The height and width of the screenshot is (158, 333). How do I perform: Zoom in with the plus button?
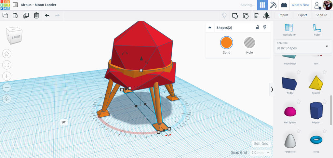pos(7,76)
